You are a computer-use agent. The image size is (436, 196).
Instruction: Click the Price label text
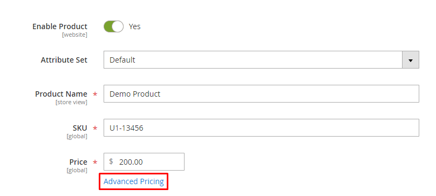click(78, 162)
